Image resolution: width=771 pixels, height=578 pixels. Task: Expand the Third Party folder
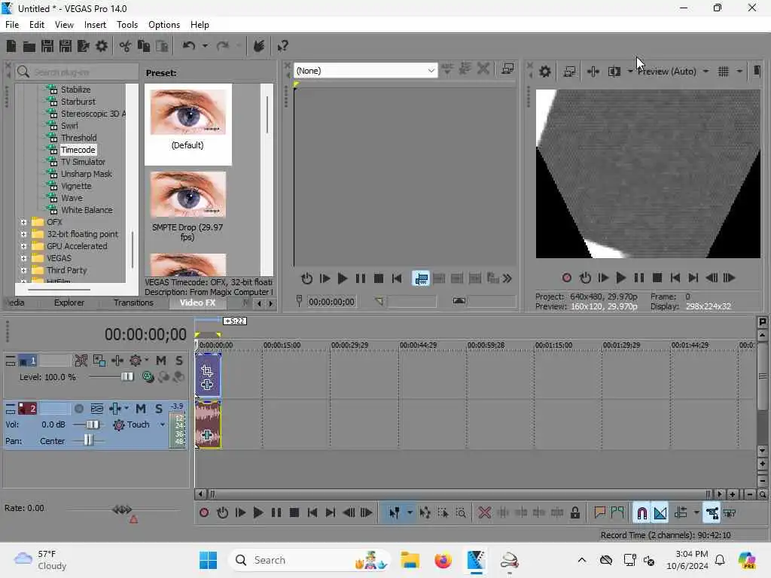[23, 270]
